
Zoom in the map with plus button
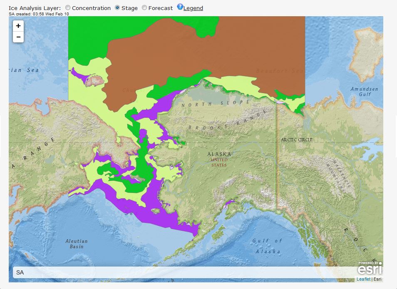pos(18,26)
